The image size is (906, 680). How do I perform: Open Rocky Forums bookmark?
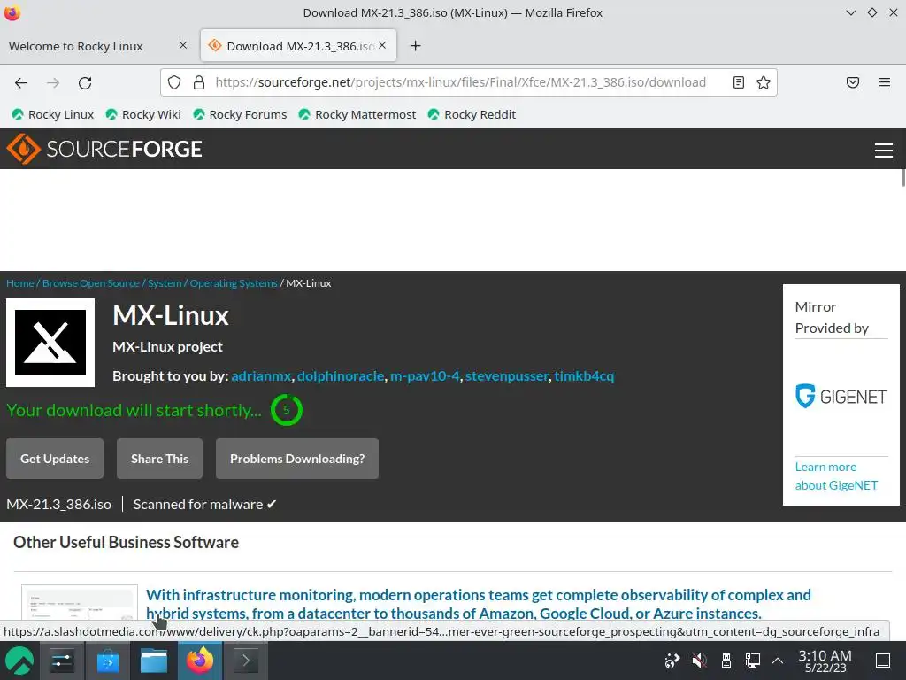coord(240,114)
